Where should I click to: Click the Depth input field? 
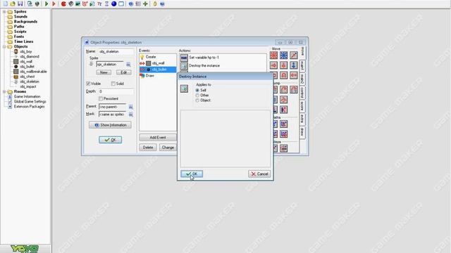pos(116,91)
